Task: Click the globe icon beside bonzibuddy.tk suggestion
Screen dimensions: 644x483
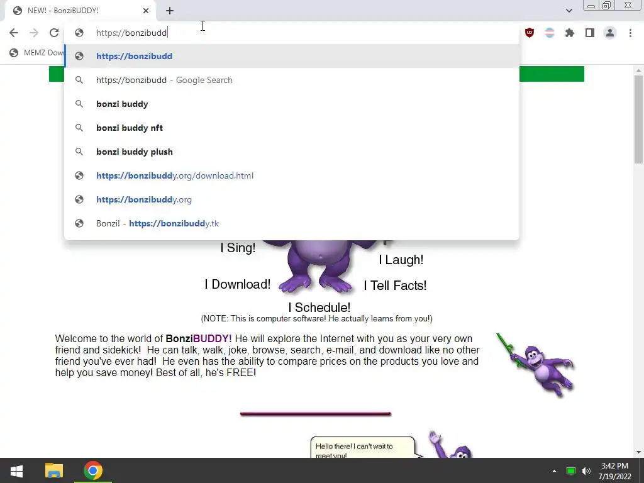Action: tap(79, 223)
